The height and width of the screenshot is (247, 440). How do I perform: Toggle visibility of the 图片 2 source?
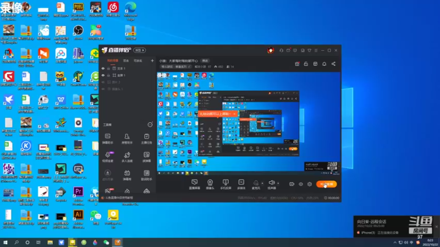(103, 82)
